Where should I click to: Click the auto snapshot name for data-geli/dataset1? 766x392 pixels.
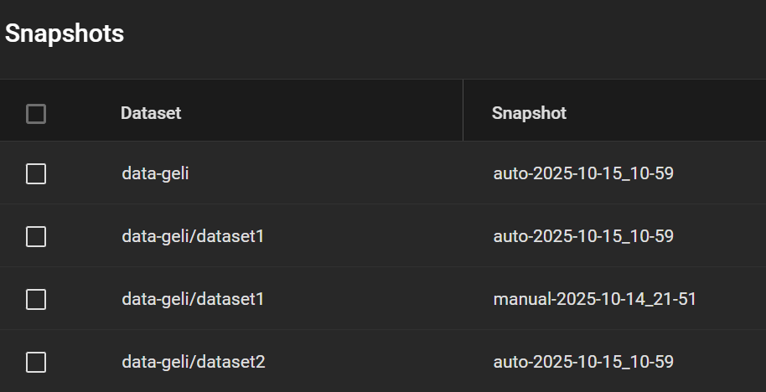pyautogui.click(x=583, y=237)
